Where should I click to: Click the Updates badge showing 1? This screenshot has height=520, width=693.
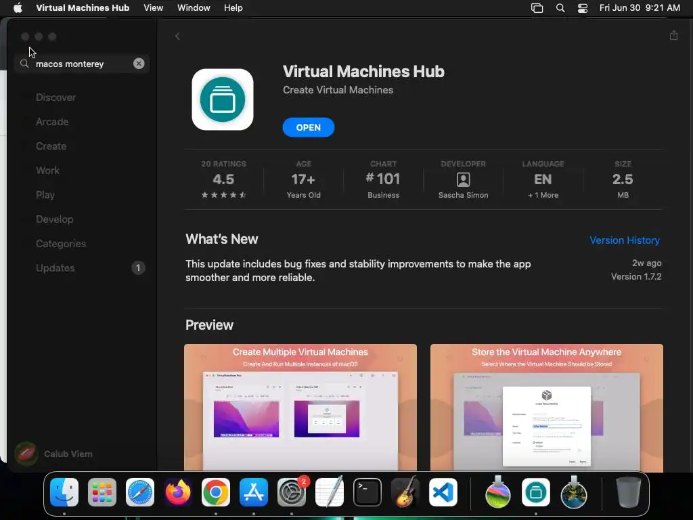click(x=138, y=267)
